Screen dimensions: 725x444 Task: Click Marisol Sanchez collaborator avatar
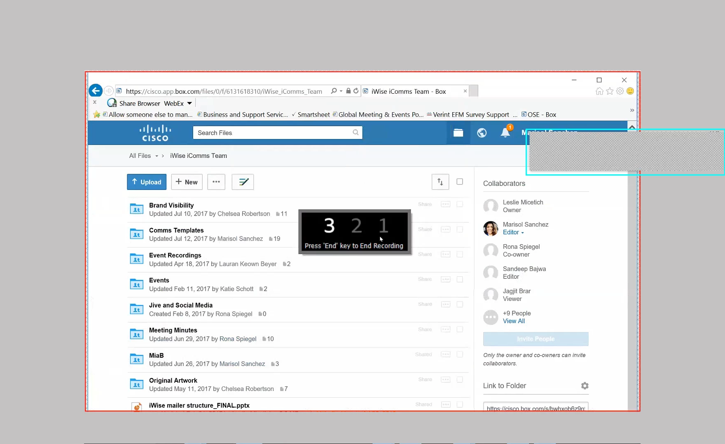click(491, 228)
